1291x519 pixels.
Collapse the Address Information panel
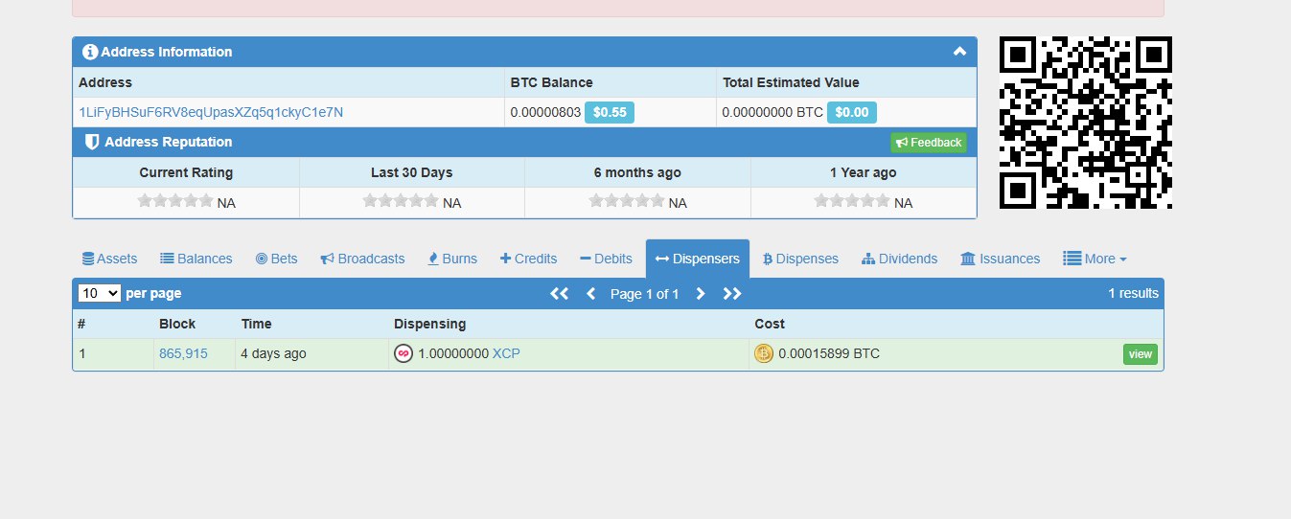[x=959, y=53]
